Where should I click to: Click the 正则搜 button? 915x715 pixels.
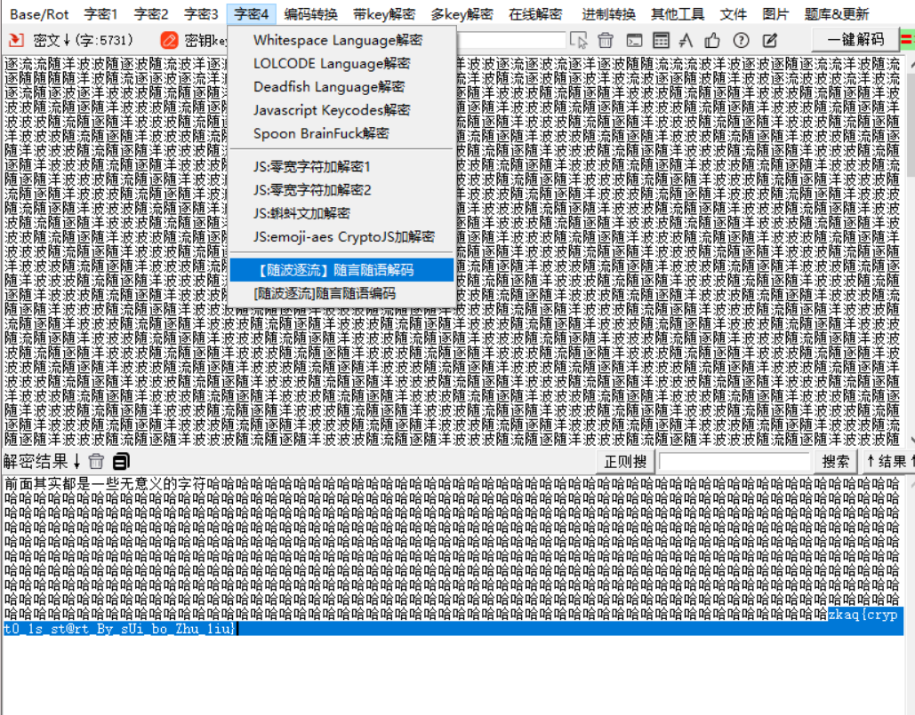[626, 462]
